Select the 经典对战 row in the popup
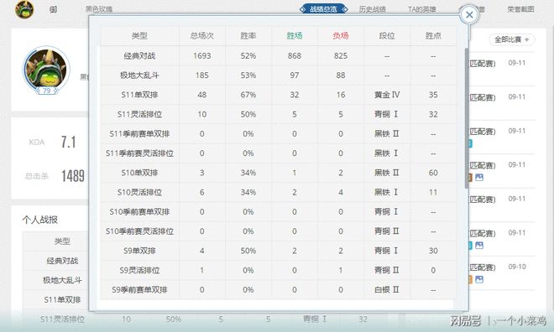This screenshot has width=554, height=332. [x=279, y=55]
